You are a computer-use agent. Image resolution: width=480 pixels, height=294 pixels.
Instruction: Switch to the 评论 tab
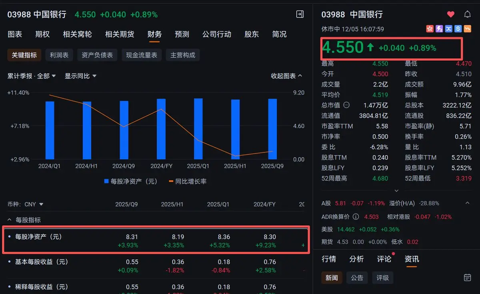[x=384, y=259]
